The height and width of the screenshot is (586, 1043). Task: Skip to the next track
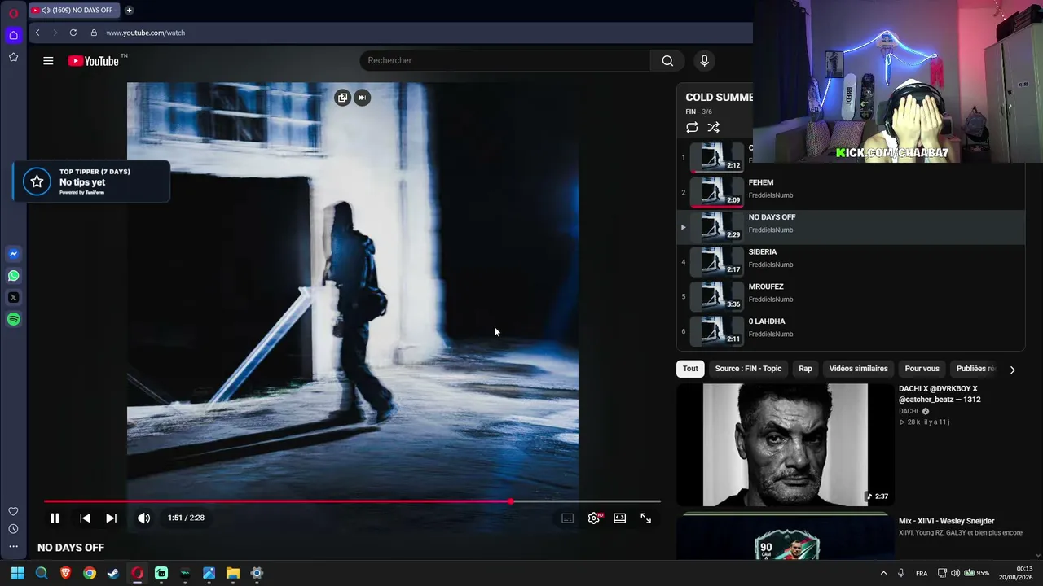(111, 518)
